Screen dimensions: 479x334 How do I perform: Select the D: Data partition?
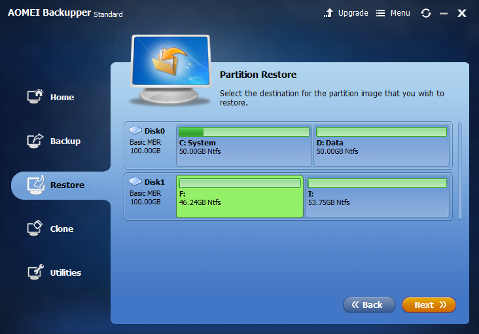(x=381, y=145)
